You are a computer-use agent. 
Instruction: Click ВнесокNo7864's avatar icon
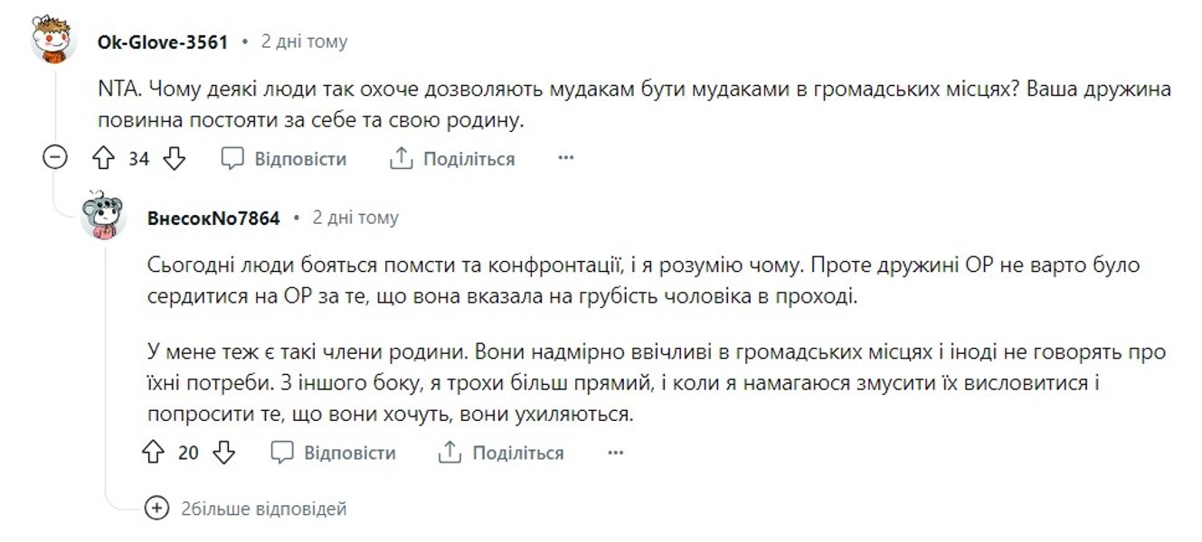(103, 217)
